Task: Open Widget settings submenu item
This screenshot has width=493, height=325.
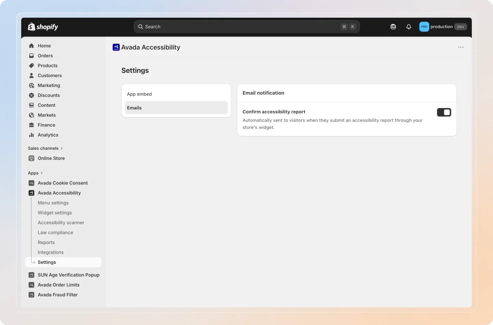Action: point(55,213)
